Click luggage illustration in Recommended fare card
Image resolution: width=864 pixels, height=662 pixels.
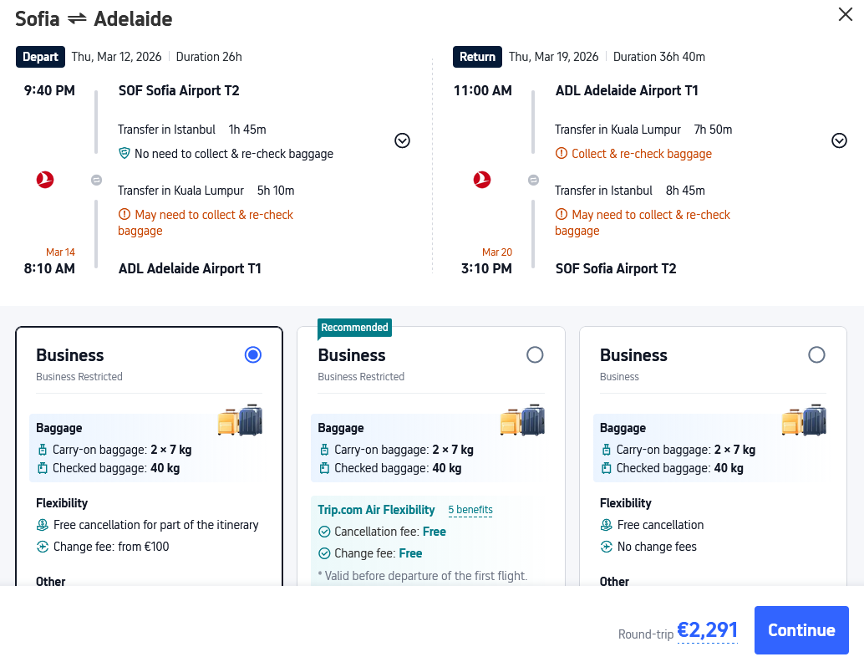tap(522, 420)
